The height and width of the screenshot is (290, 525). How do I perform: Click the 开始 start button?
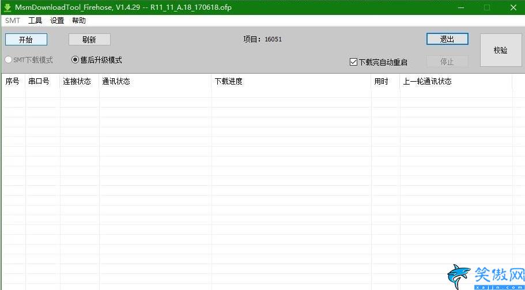(26, 40)
